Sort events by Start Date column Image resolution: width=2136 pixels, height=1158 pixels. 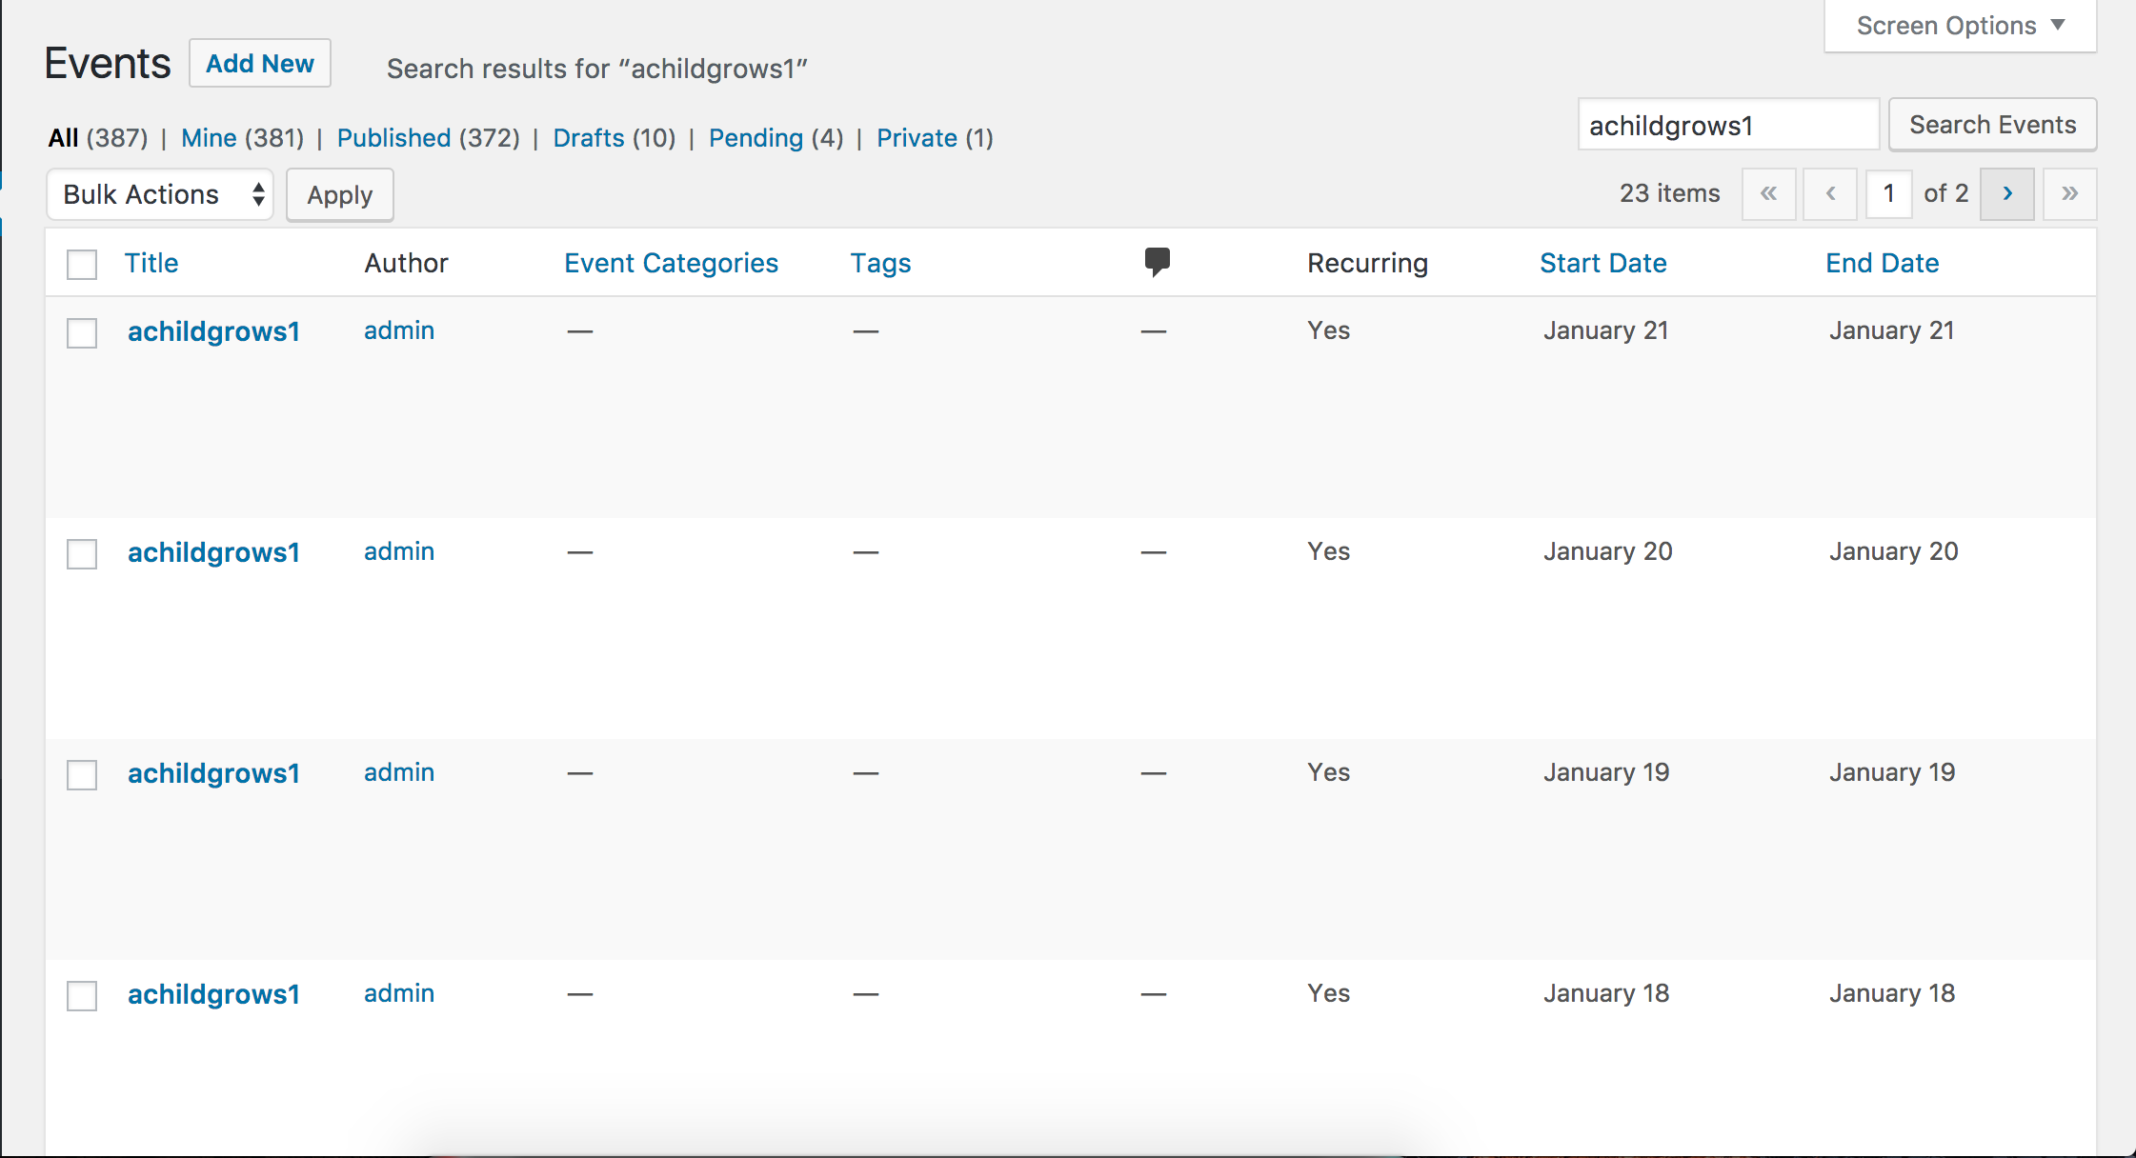[x=1602, y=263]
